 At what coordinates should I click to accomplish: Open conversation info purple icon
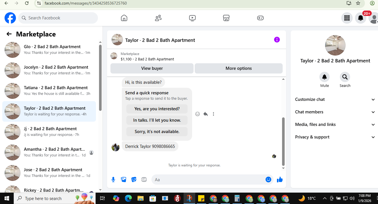tap(277, 40)
